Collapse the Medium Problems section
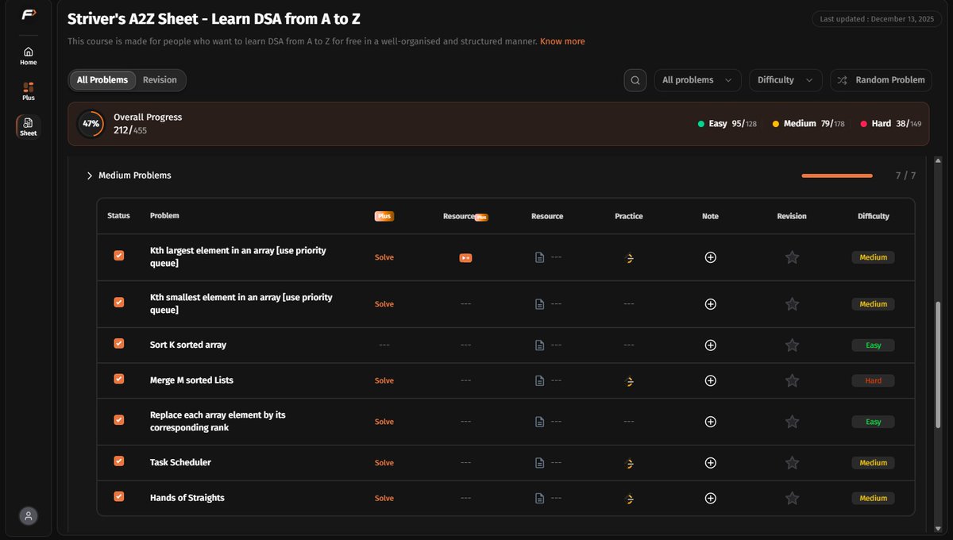The height and width of the screenshot is (540, 953). tap(90, 175)
